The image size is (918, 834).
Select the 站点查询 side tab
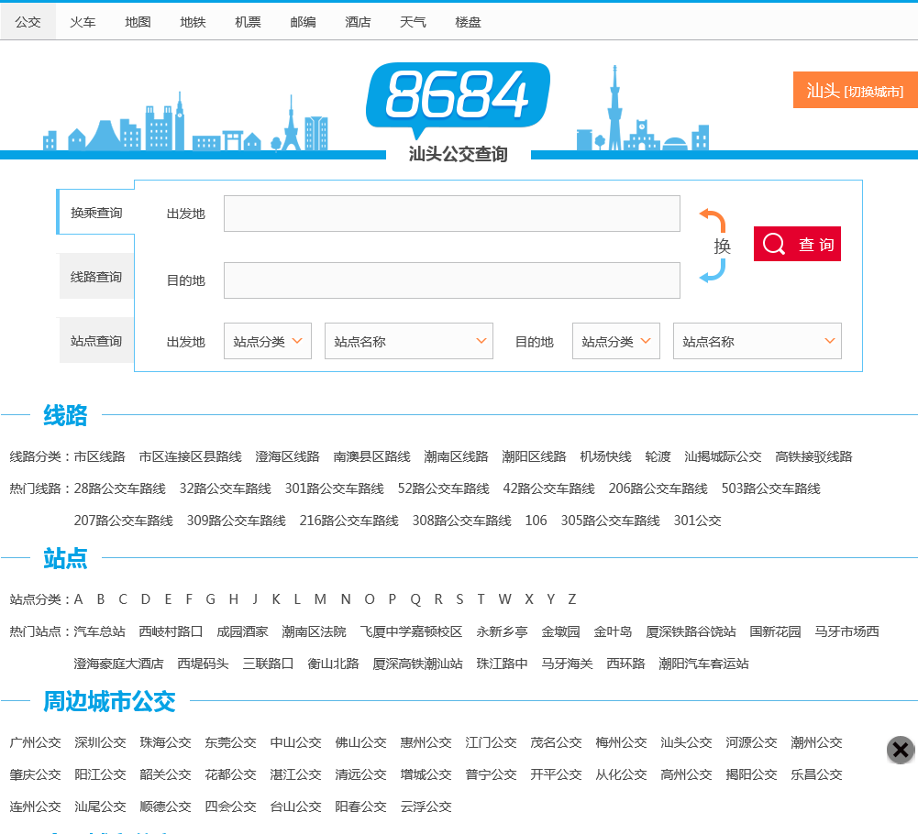pyautogui.click(x=96, y=341)
